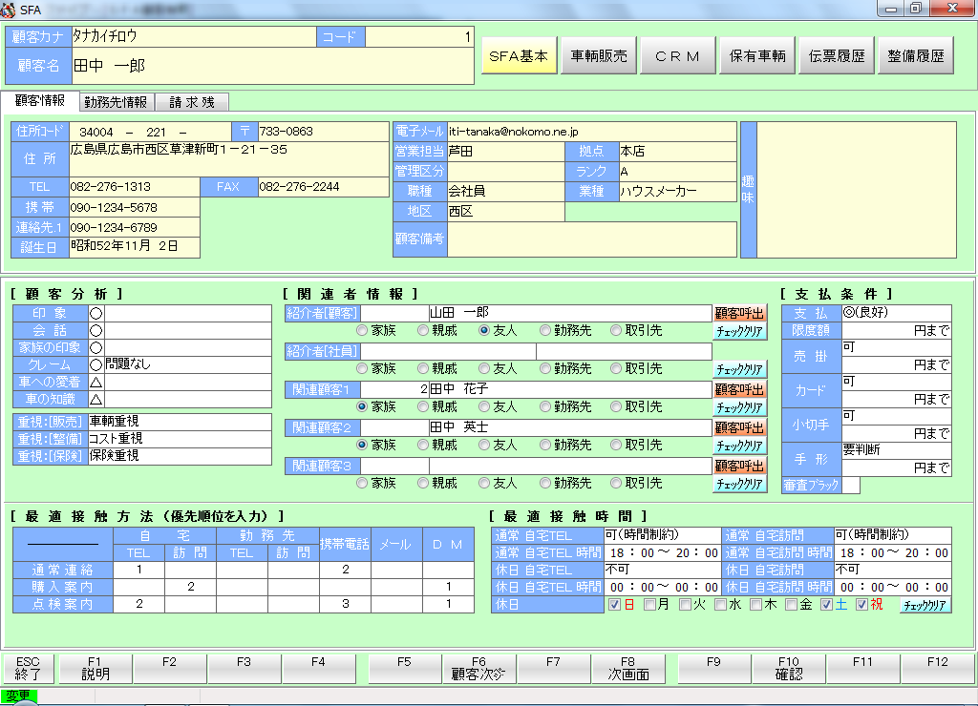The width and height of the screenshot is (978, 706).
Task: Click 購入案内 自宅訪問 priority cell
Action: (x=191, y=587)
